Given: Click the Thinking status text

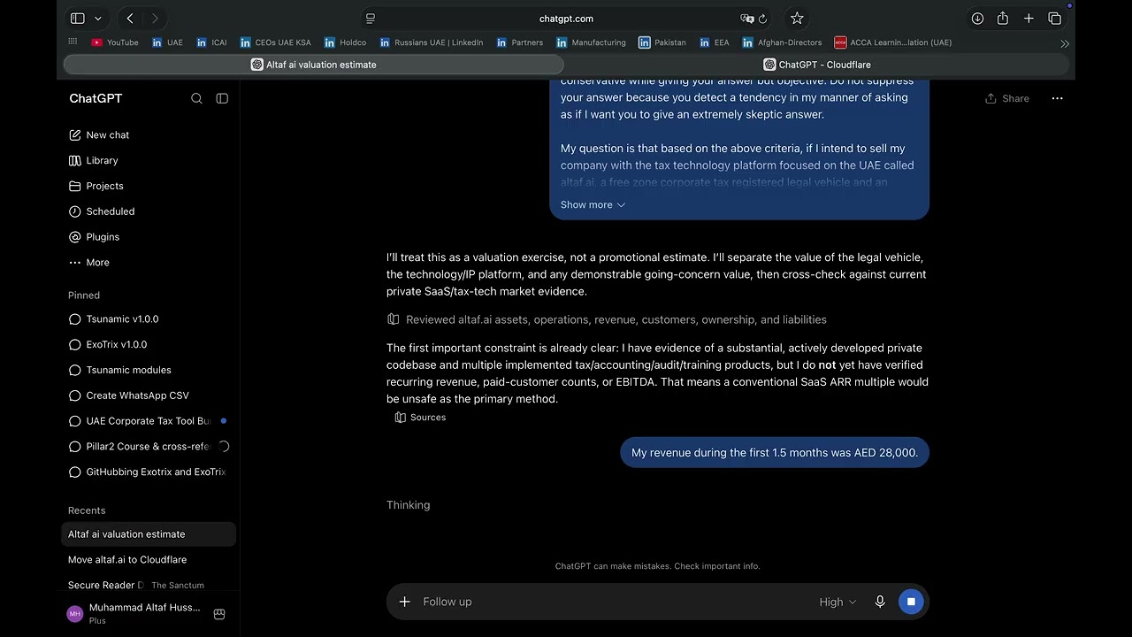Looking at the screenshot, I should point(409,505).
